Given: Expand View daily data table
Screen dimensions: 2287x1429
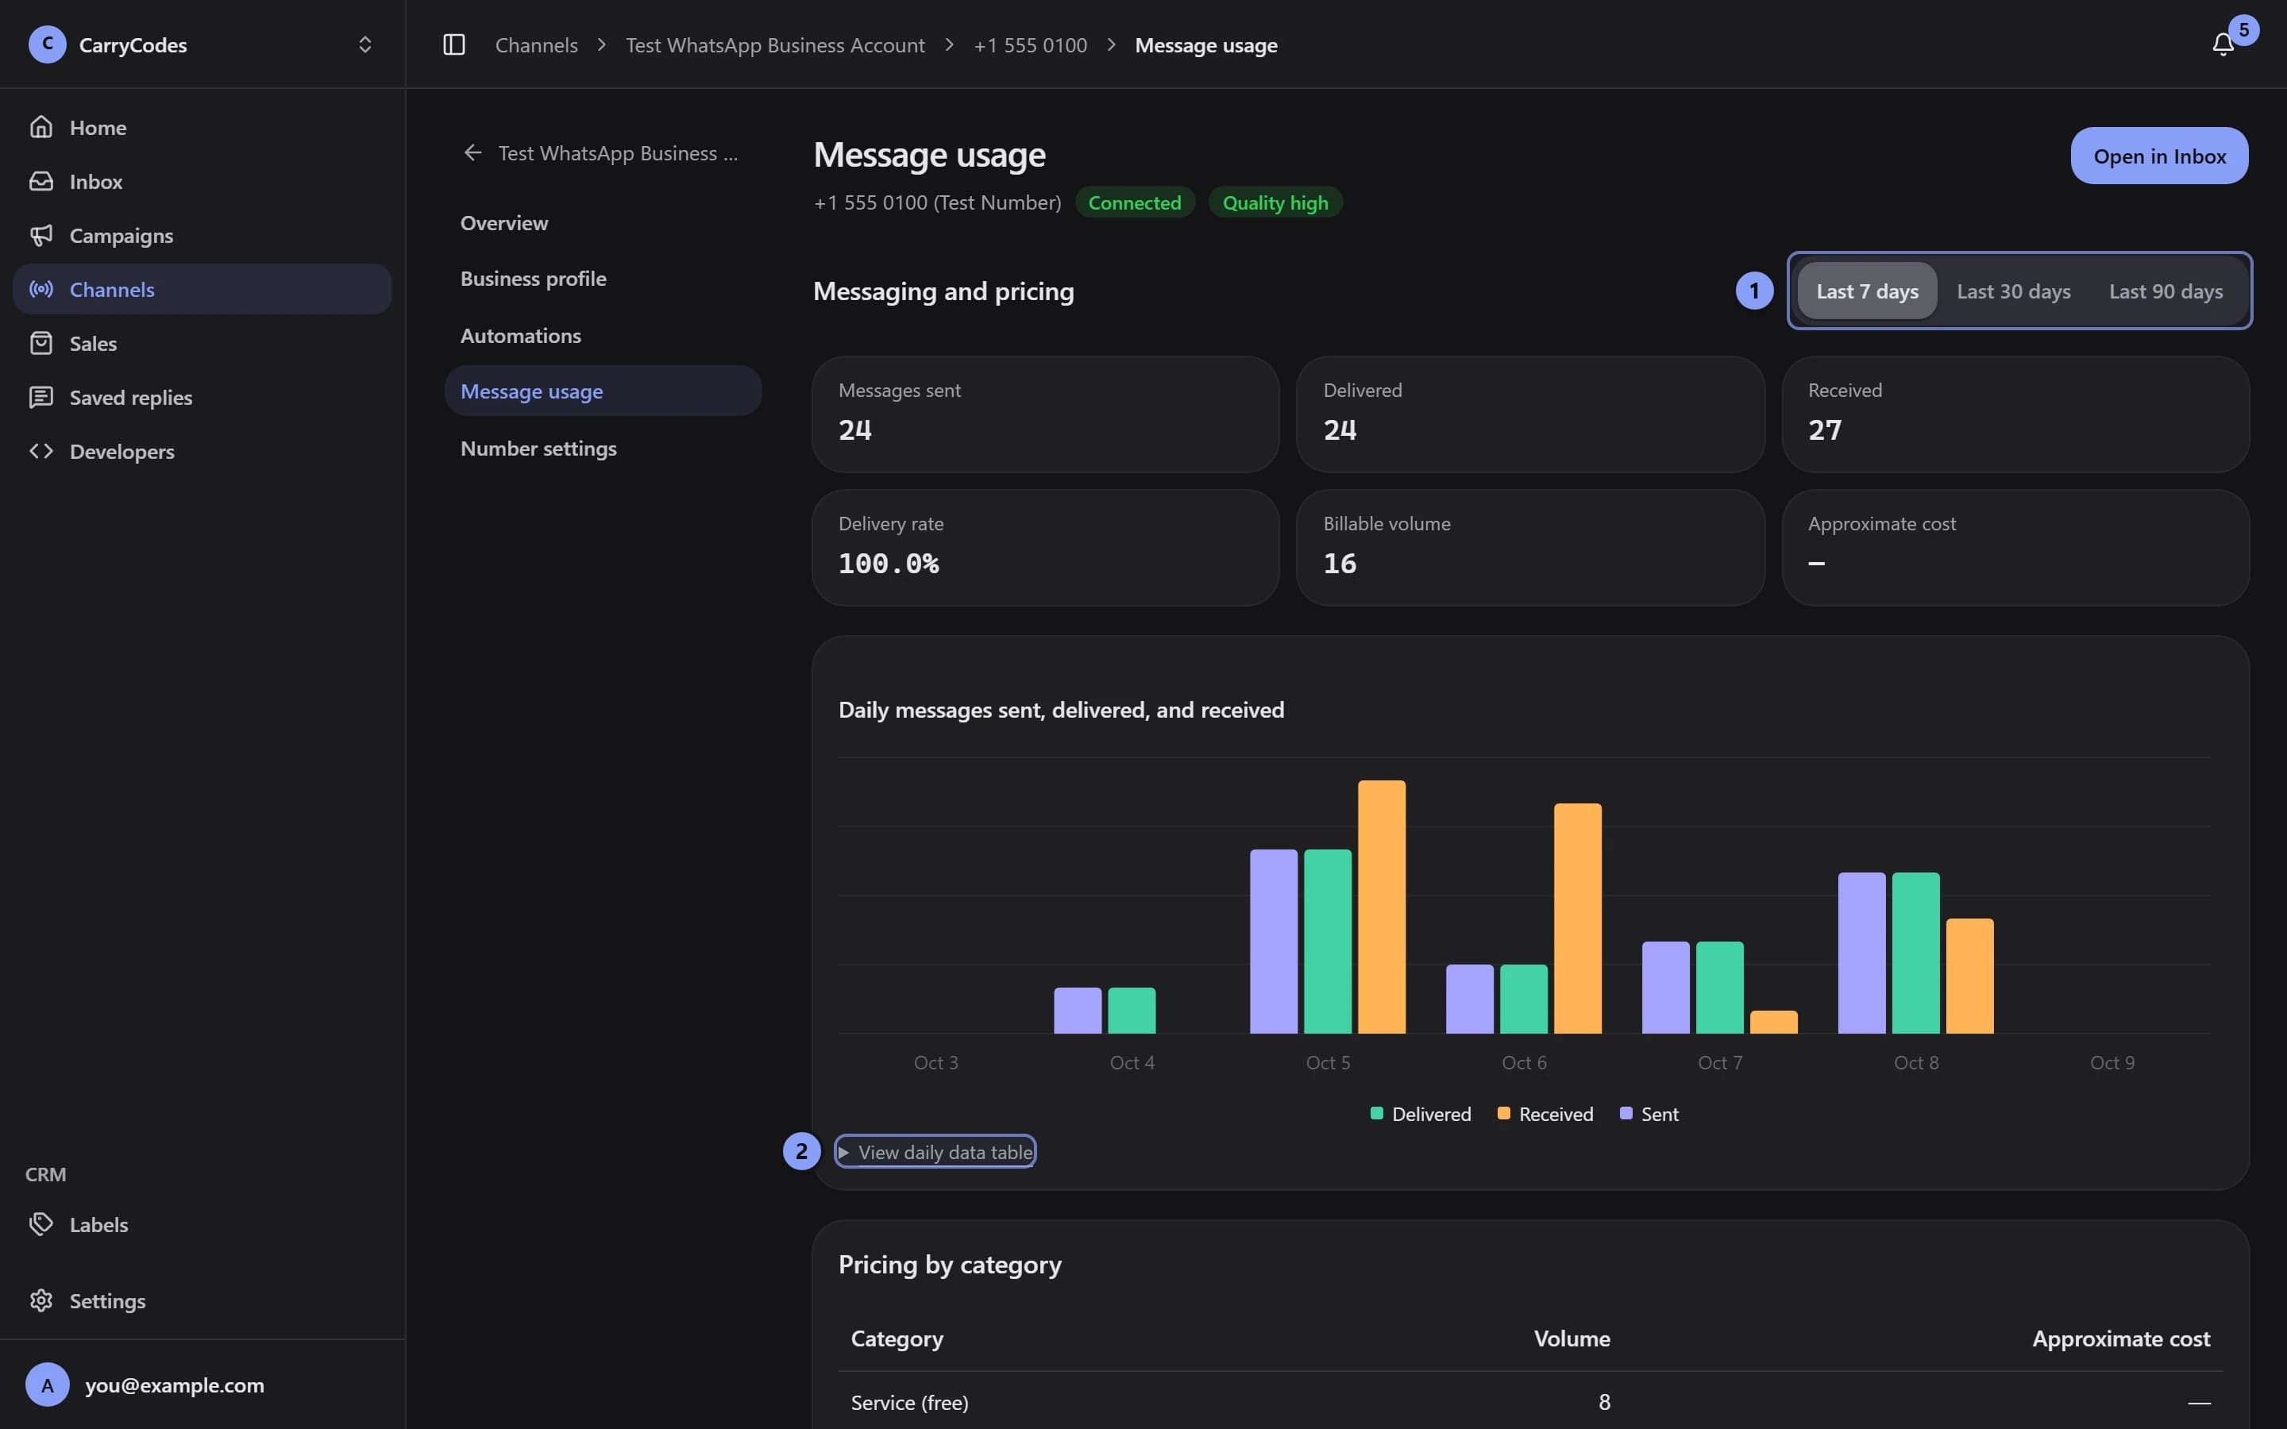Looking at the screenshot, I should 935,1151.
